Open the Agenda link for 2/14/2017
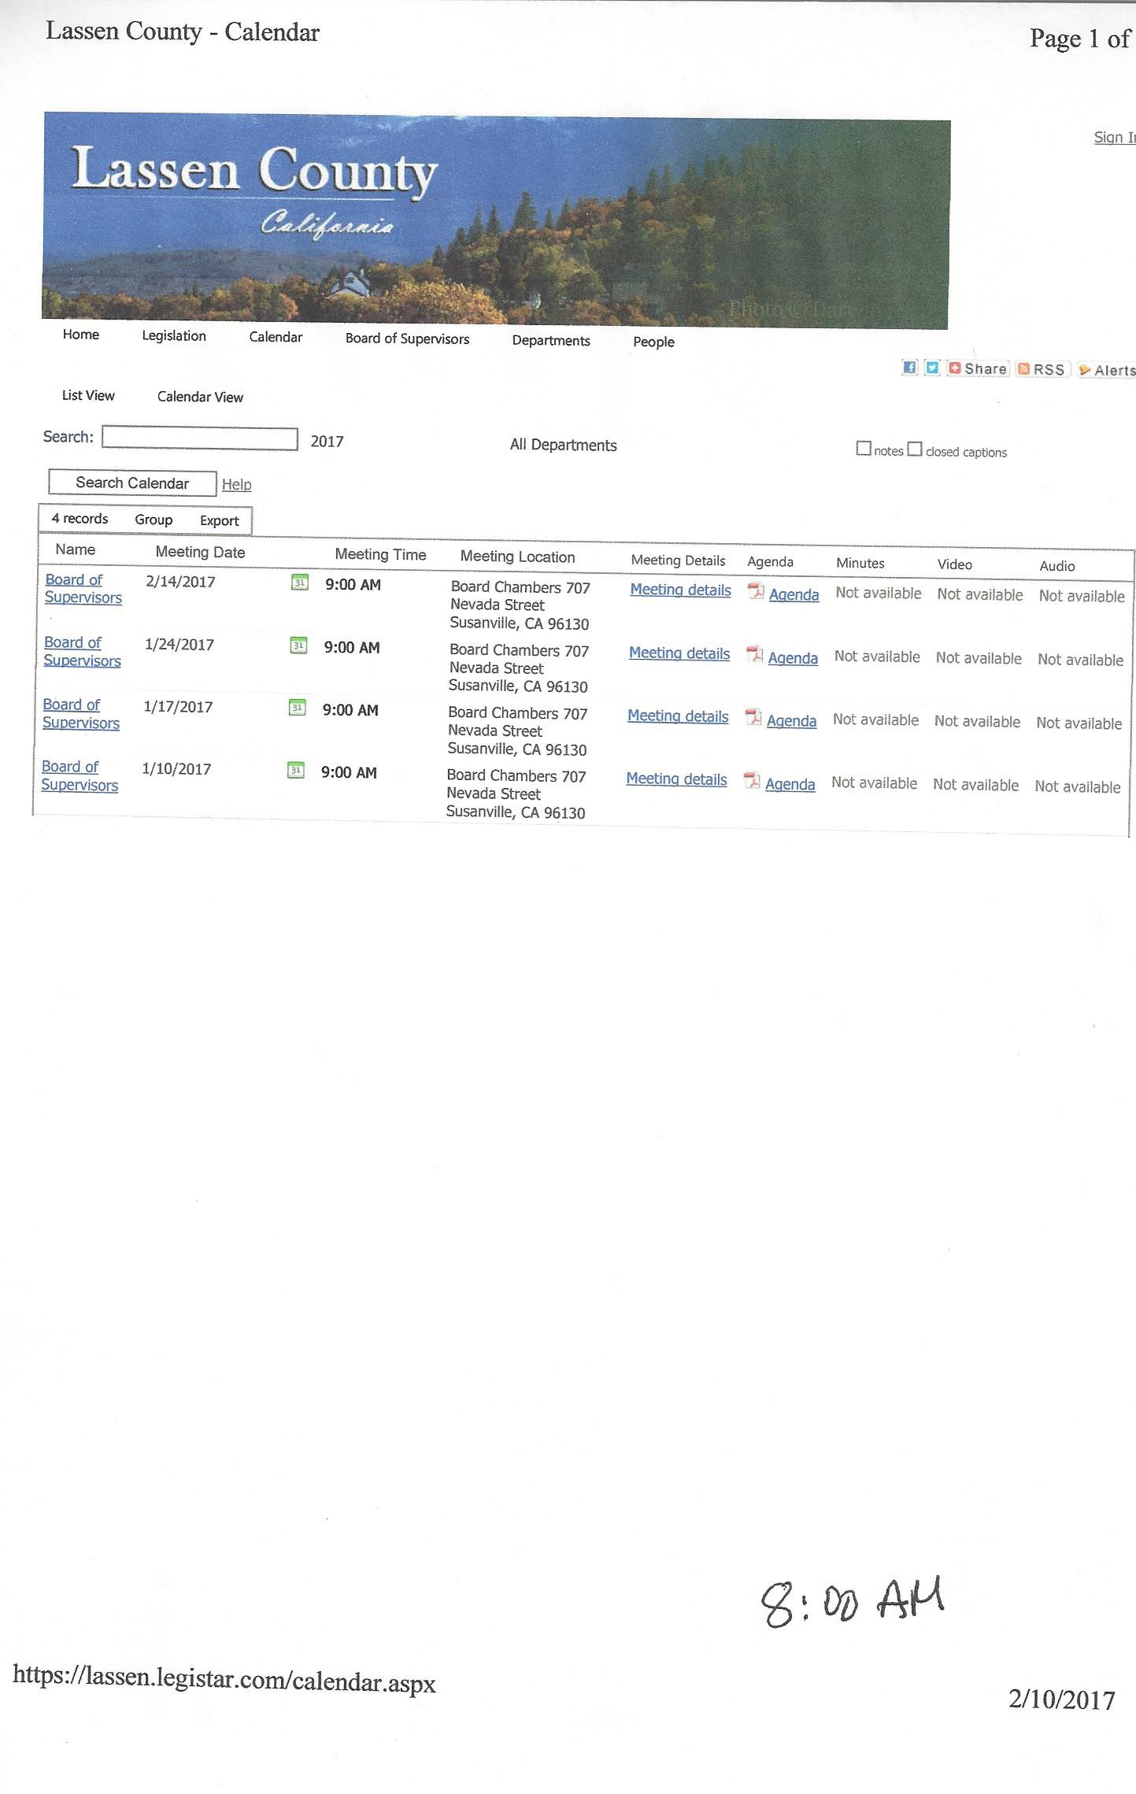This screenshot has height=1794, width=1136. (x=794, y=595)
